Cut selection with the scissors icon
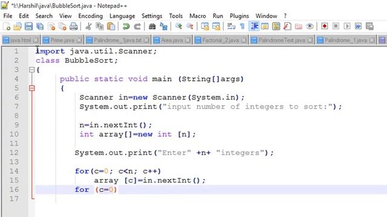 coord(88,27)
